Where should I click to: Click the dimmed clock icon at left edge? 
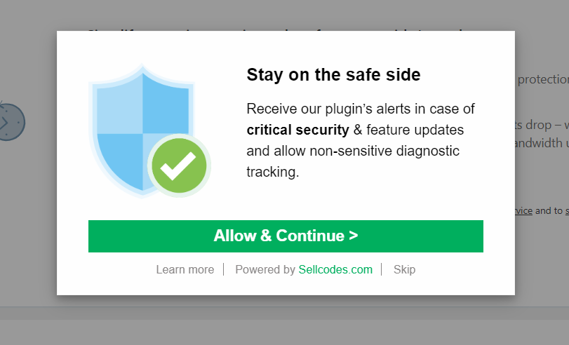[8, 121]
